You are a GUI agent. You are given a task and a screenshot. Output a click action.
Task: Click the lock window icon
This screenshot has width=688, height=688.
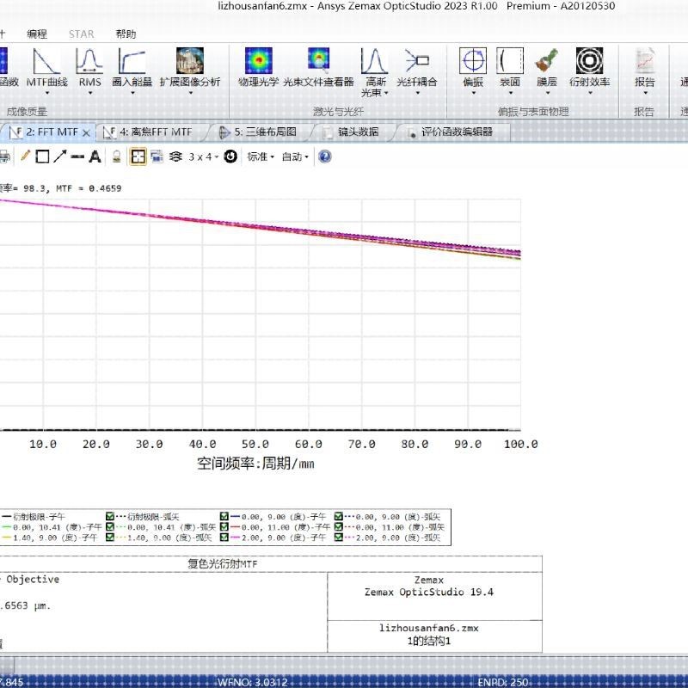click(116, 157)
